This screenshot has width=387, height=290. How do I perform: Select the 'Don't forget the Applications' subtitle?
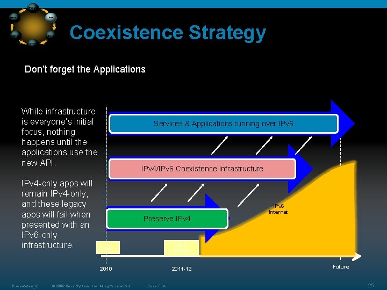85,69
